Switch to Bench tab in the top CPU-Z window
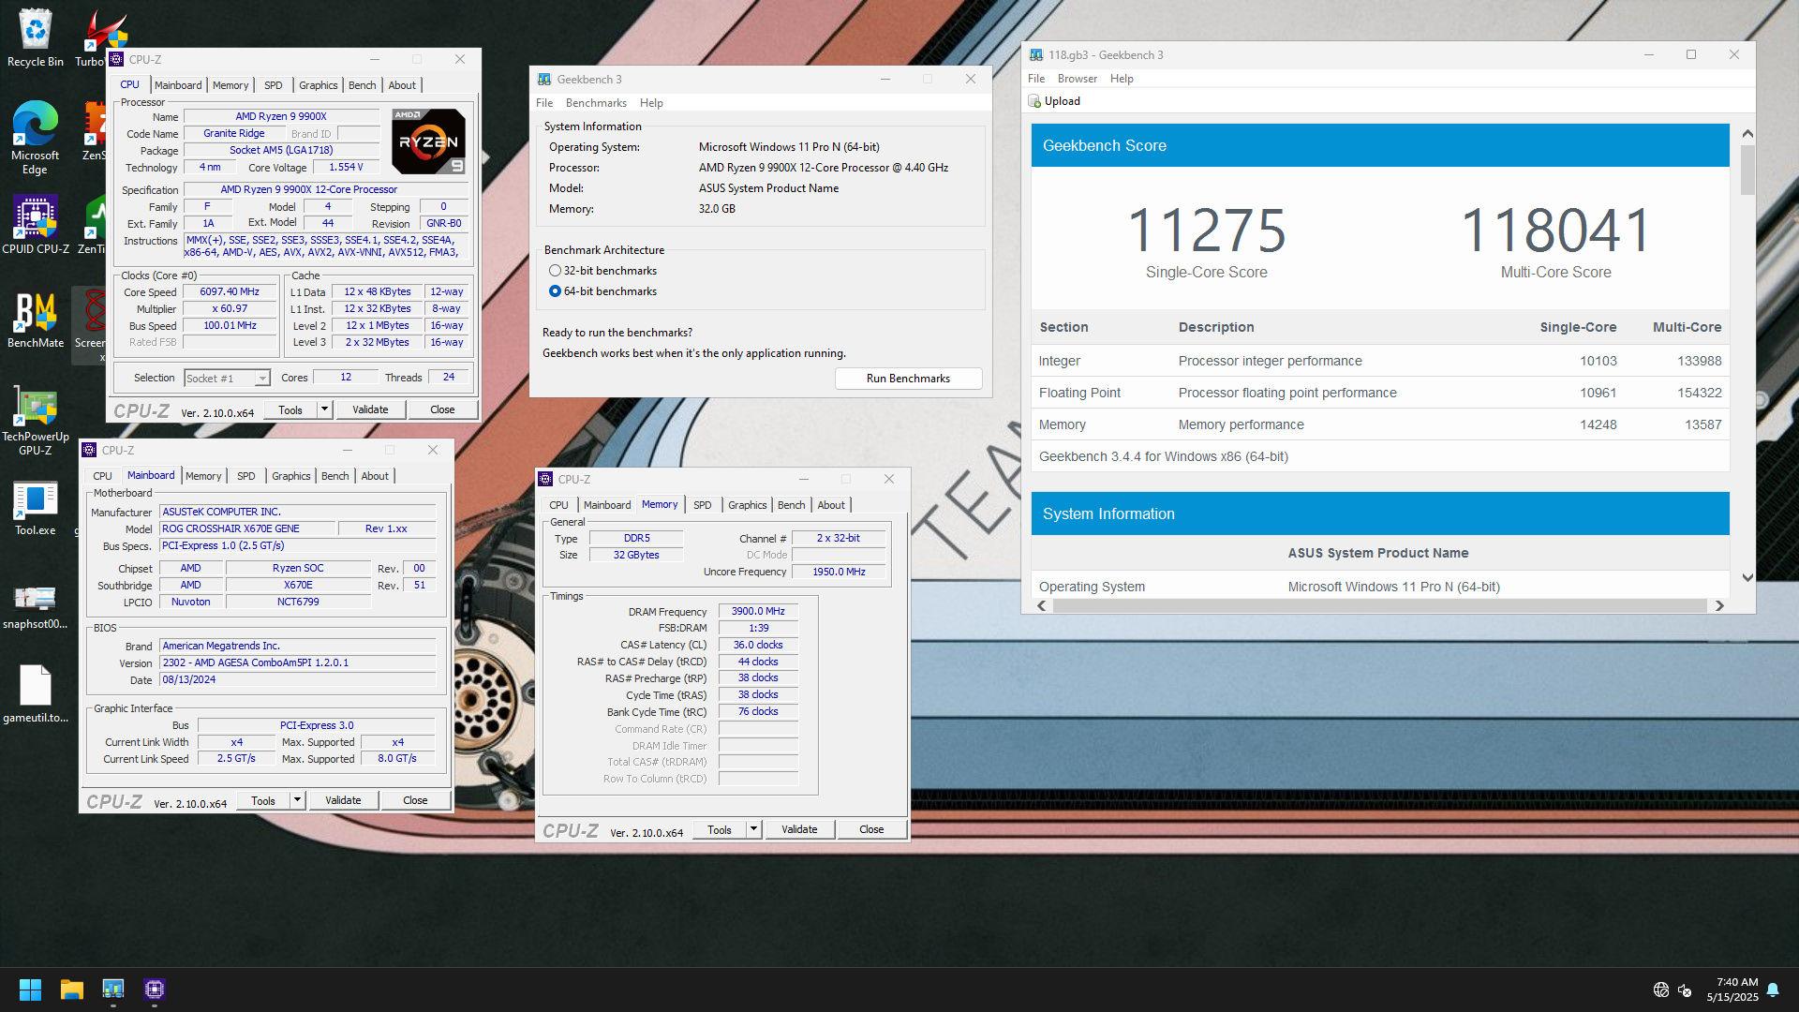1799x1012 pixels. [362, 85]
